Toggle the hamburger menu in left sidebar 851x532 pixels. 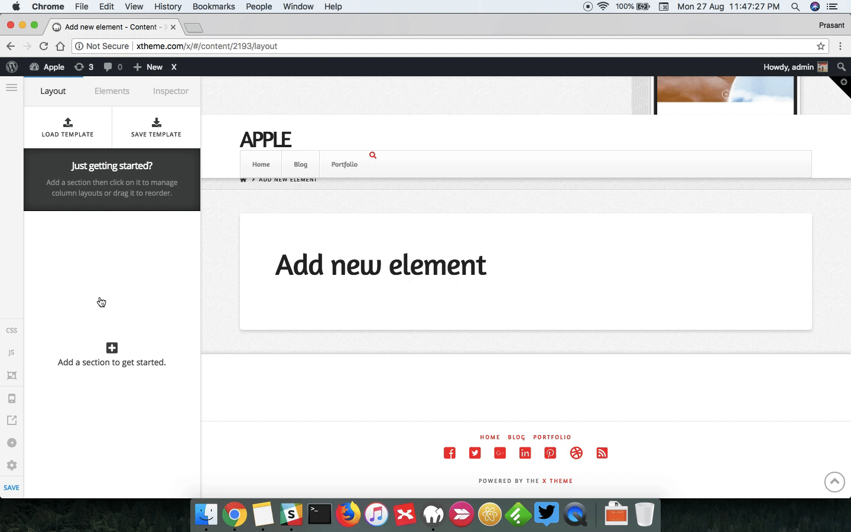[x=11, y=87]
